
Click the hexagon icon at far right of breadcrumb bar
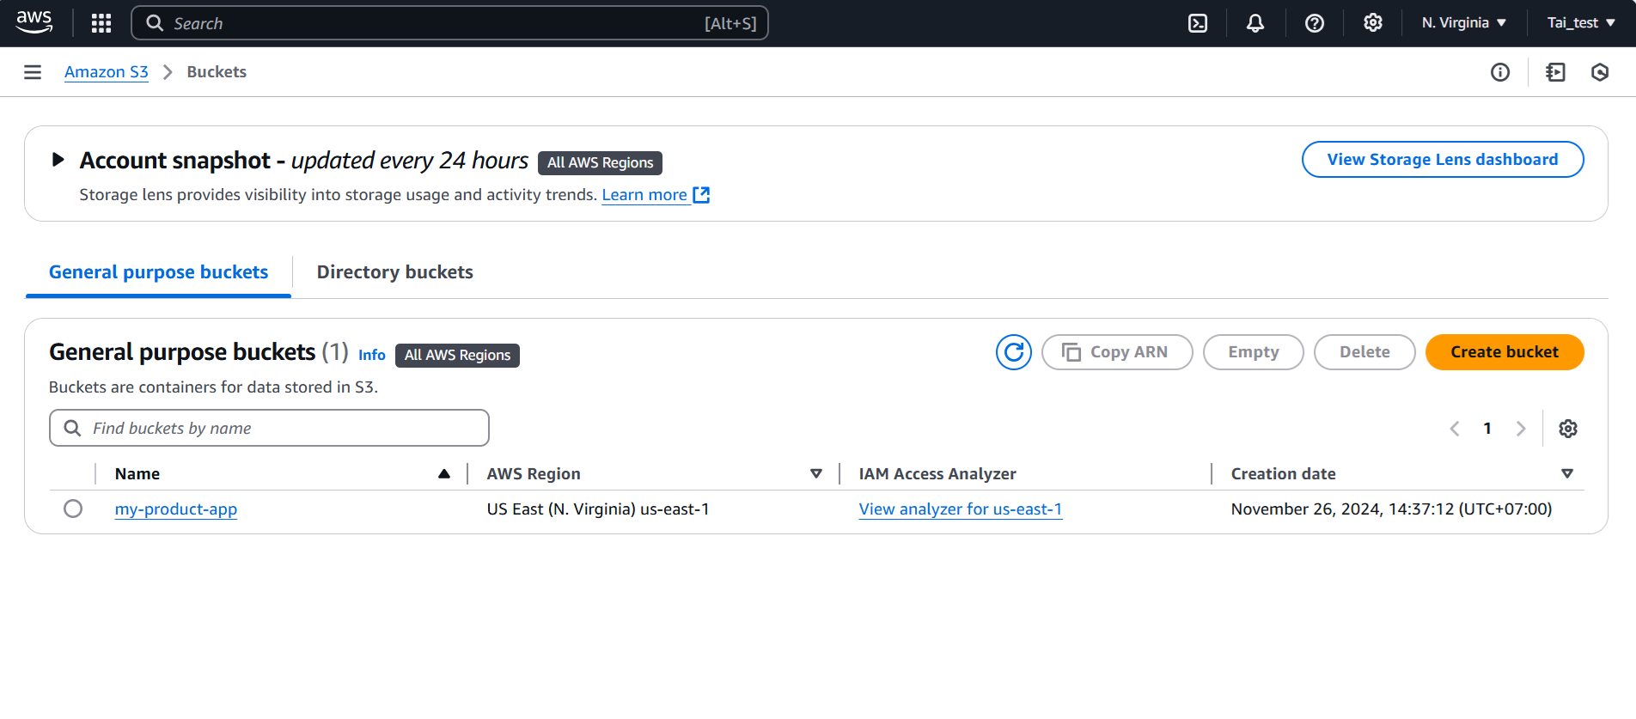pos(1600,72)
